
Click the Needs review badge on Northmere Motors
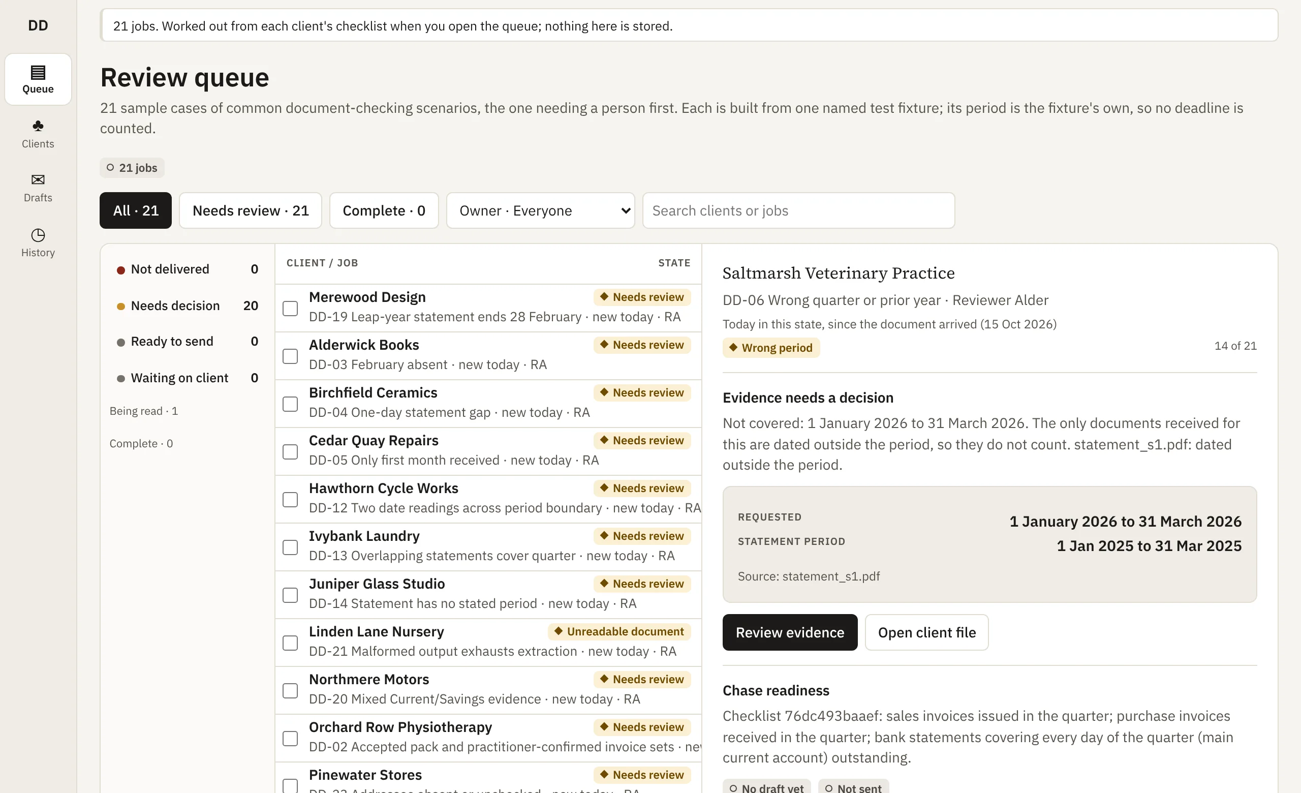tap(642, 680)
